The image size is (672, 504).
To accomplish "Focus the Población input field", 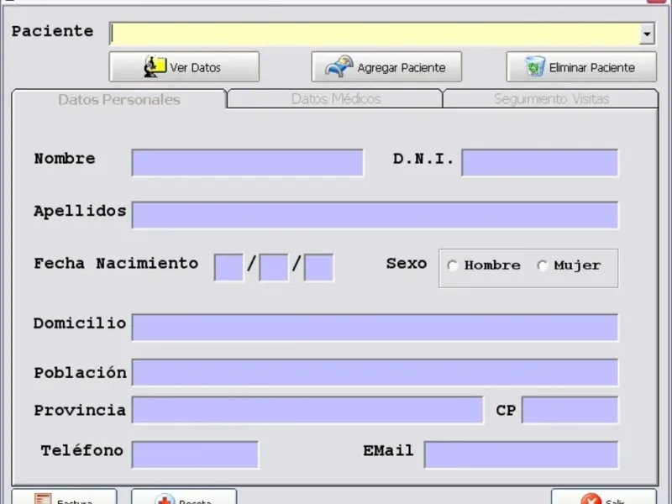I will tap(375, 372).
